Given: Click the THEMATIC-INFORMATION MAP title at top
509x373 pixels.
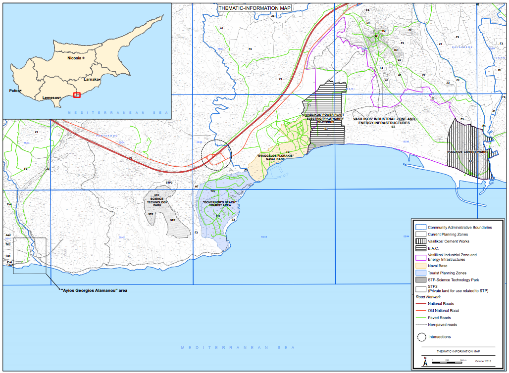Looking at the screenshot, I should click(254, 8).
